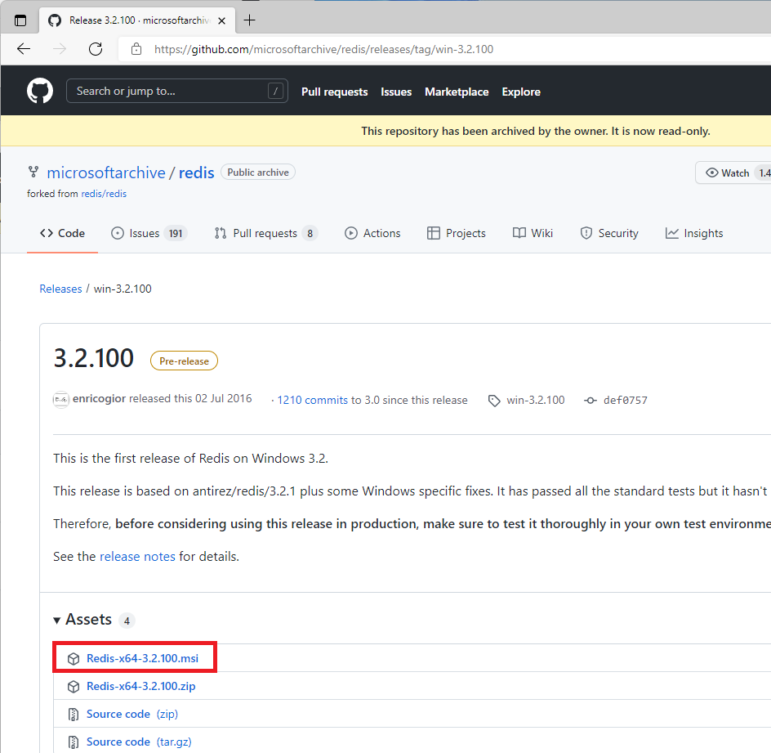The width and height of the screenshot is (771, 753).
Task: Select the Wiki repository tab
Action: click(533, 233)
